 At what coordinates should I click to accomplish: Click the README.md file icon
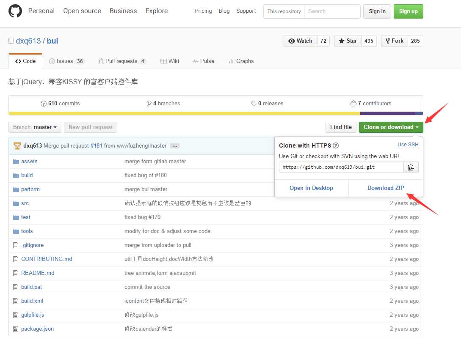(16, 273)
